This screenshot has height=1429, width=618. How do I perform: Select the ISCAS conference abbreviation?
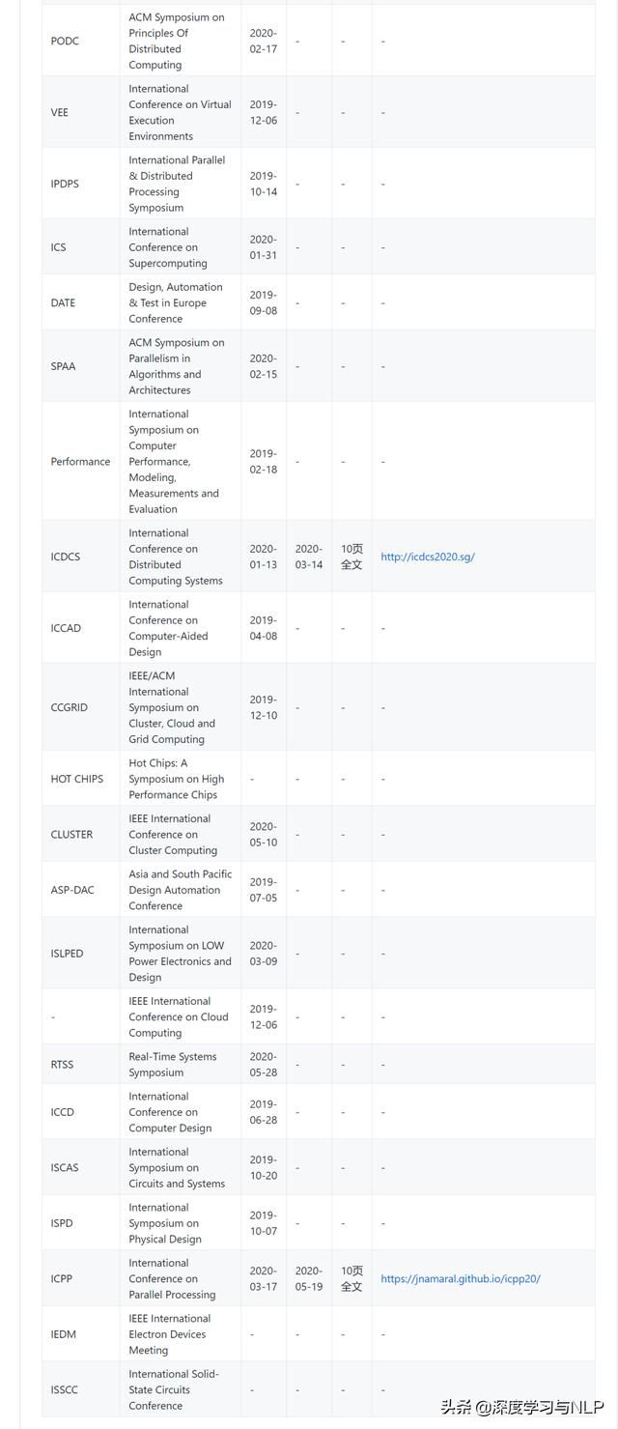tap(65, 1167)
